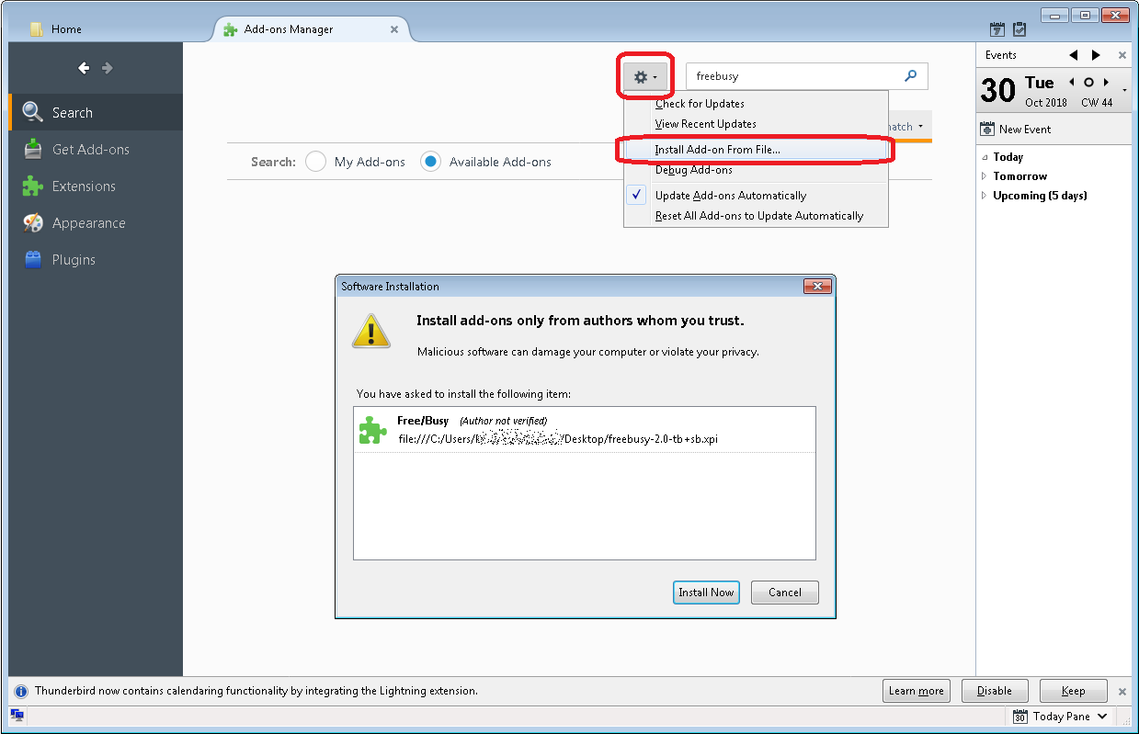Close the Software Installation dialog window
The height and width of the screenshot is (734, 1139).
point(817,287)
